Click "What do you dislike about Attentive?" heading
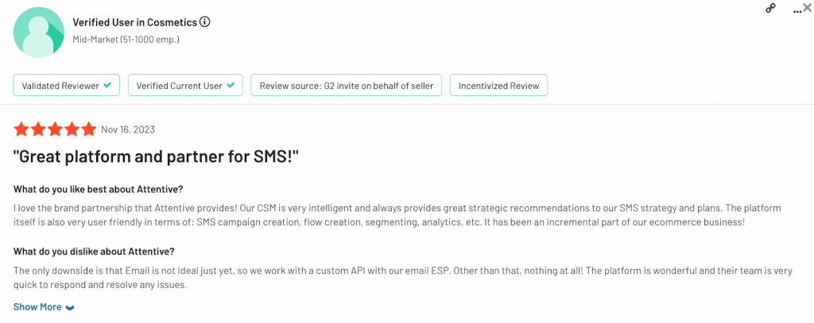 point(94,252)
